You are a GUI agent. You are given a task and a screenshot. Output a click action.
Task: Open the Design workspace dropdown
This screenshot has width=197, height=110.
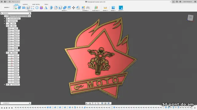coord(7,7)
